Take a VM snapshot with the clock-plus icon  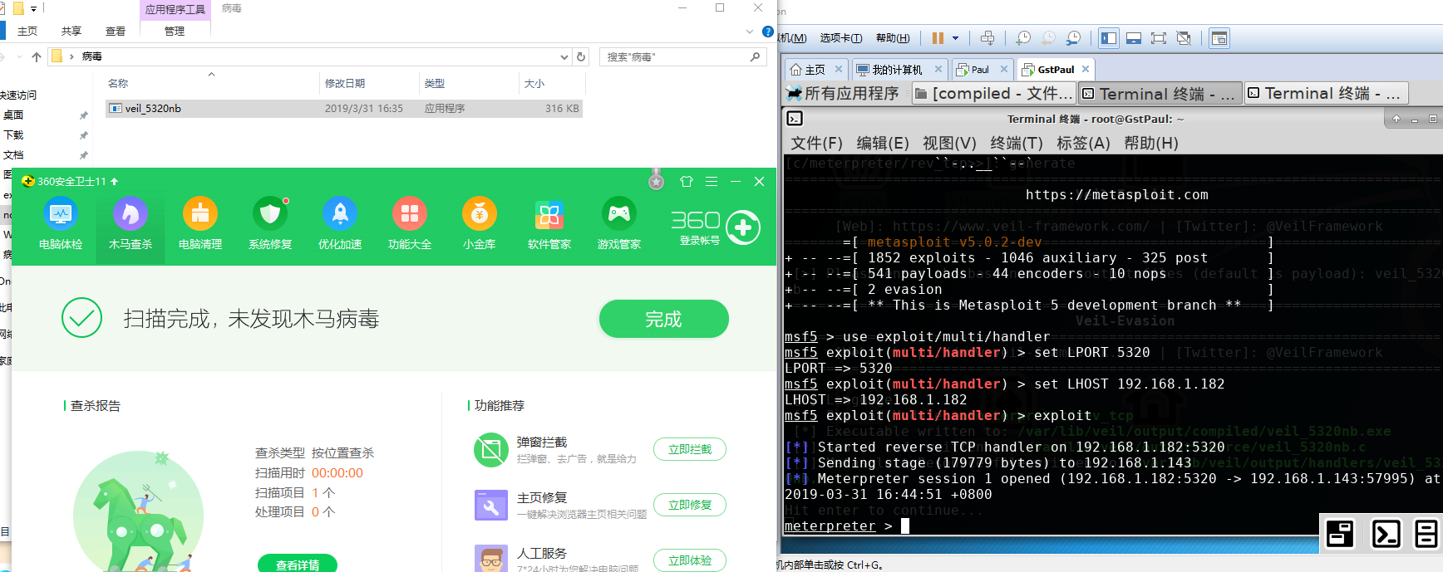[x=1023, y=38]
